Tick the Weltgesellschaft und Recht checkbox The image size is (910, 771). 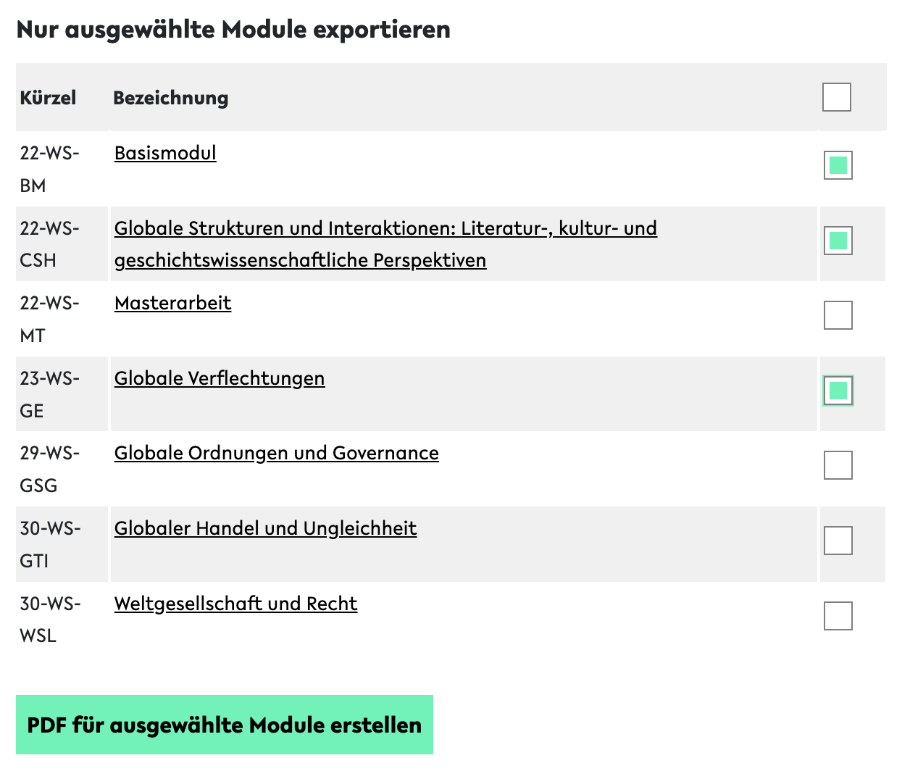[x=838, y=616]
